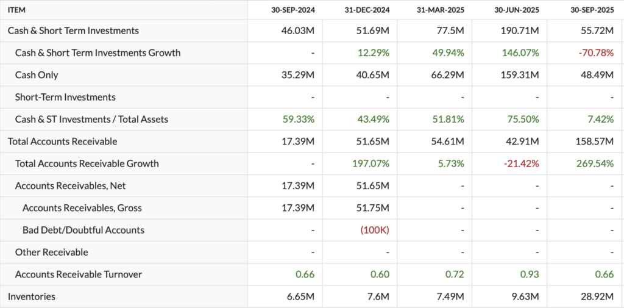Select the Bad Debt/Doubtful Accounts label
The image size is (624, 308).
pos(83,230)
